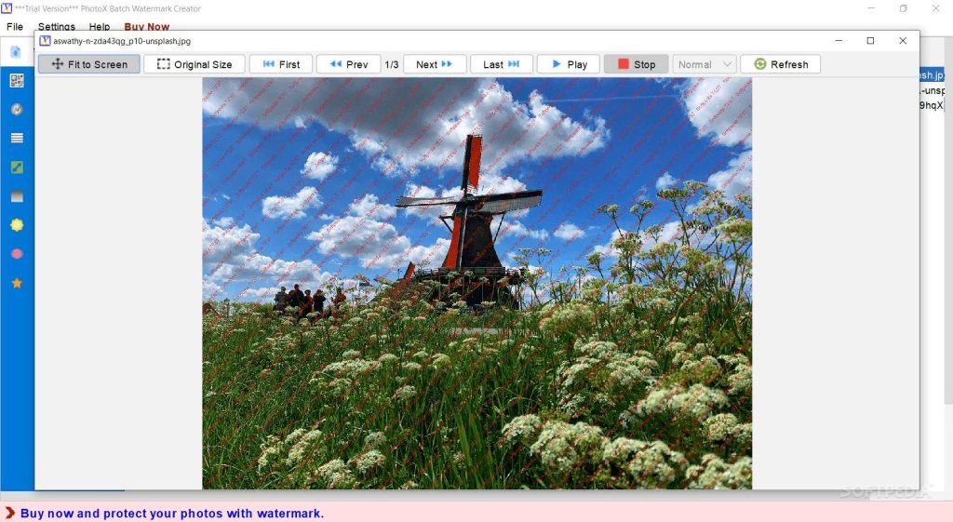
Task: Go to Prev image
Action: (x=348, y=64)
